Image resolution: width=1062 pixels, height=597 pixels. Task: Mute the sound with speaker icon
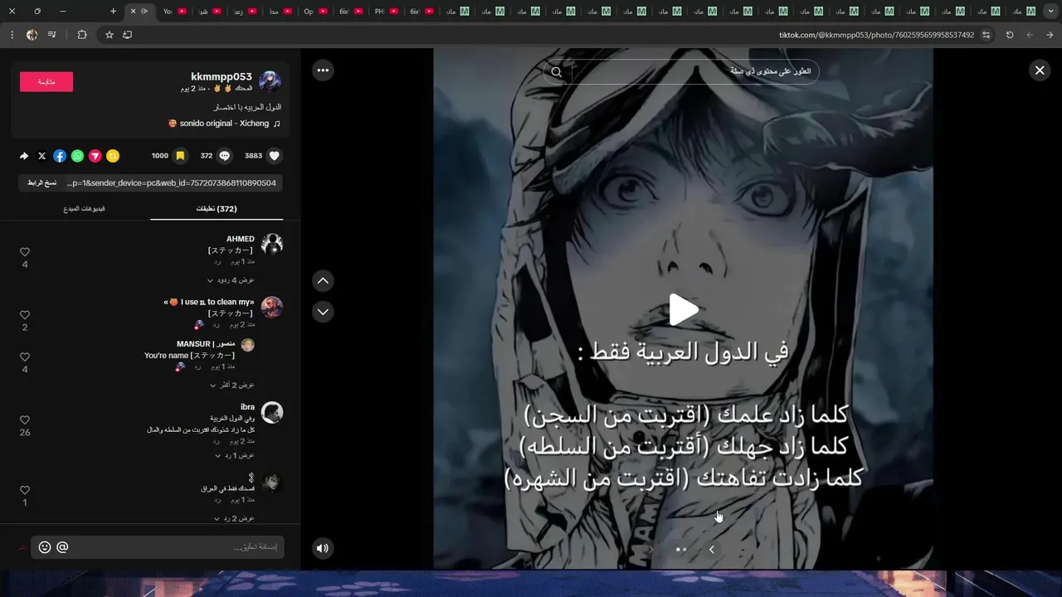(x=323, y=547)
